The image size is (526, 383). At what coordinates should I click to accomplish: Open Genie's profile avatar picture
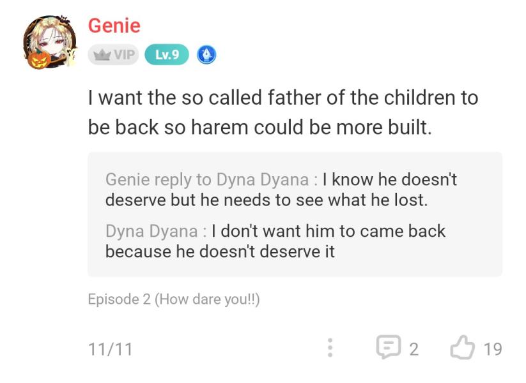50,40
